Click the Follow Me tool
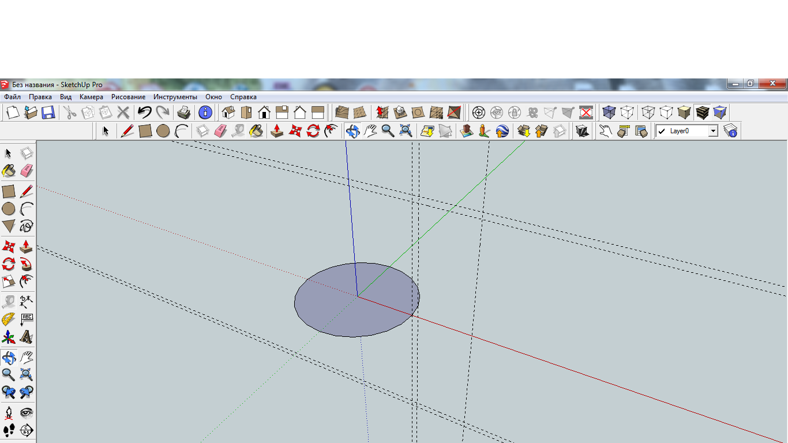The height and width of the screenshot is (443, 788). pos(27,265)
